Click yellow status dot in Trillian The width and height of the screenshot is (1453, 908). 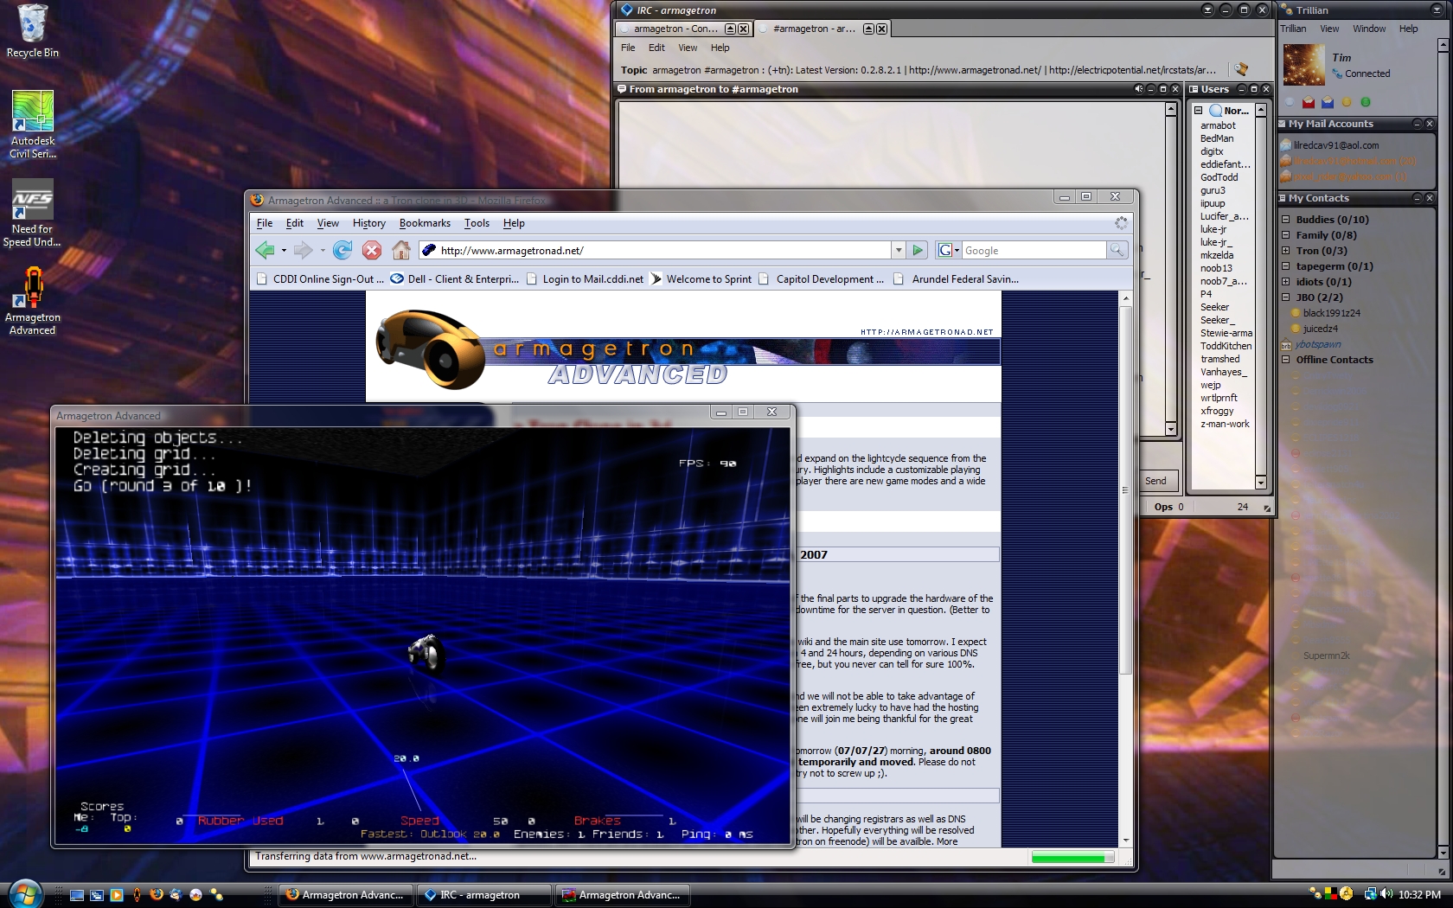click(x=1347, y=103)
